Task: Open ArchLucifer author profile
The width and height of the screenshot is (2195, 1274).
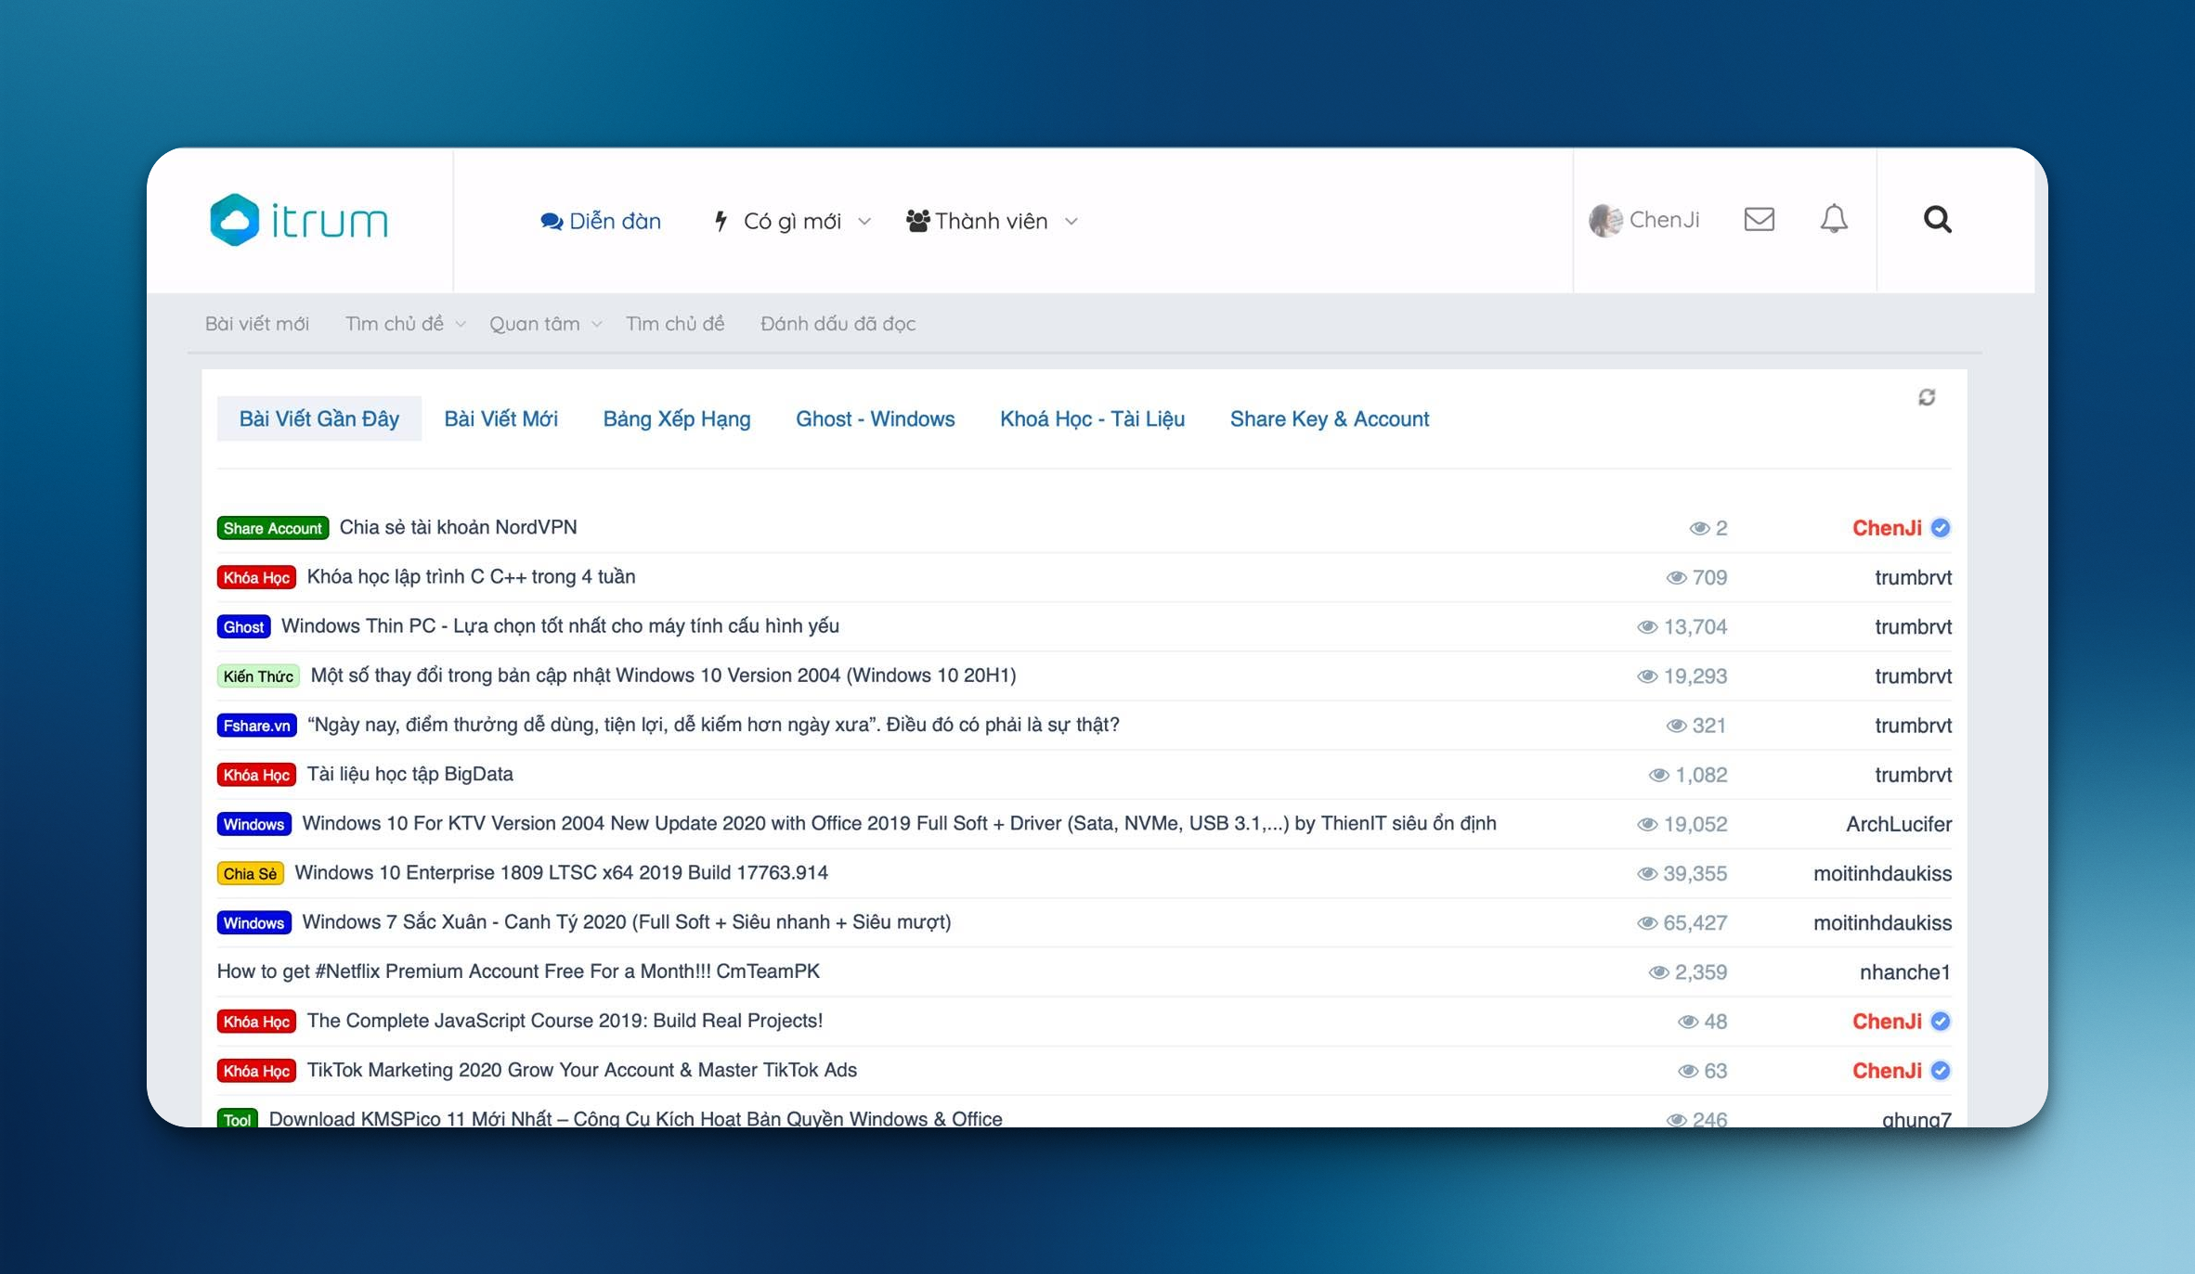Action: coord(1899,824)
